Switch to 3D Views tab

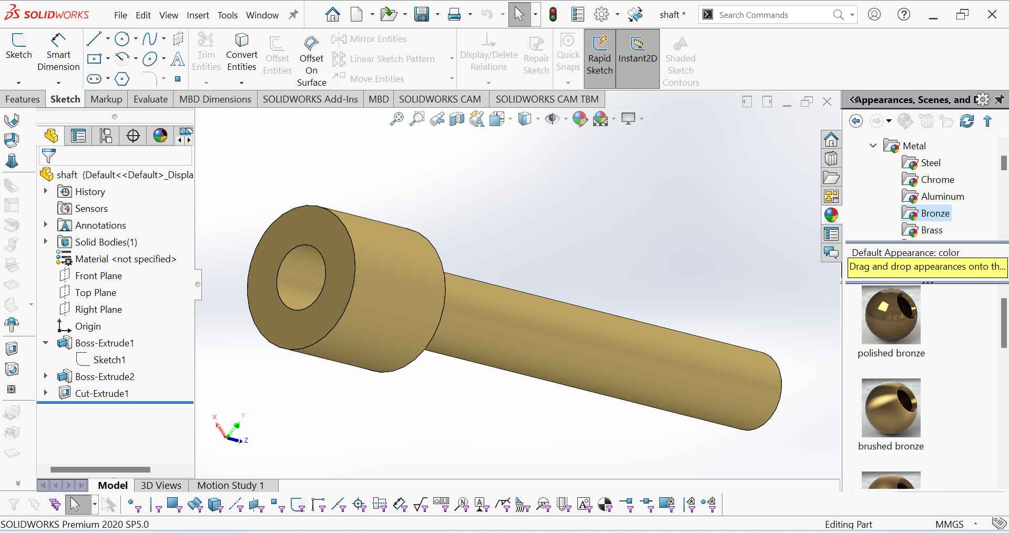161,485
